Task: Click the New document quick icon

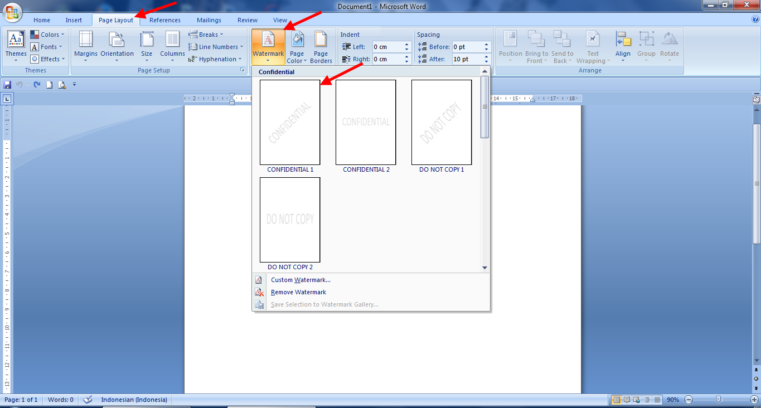Action: tap(50, 85)
